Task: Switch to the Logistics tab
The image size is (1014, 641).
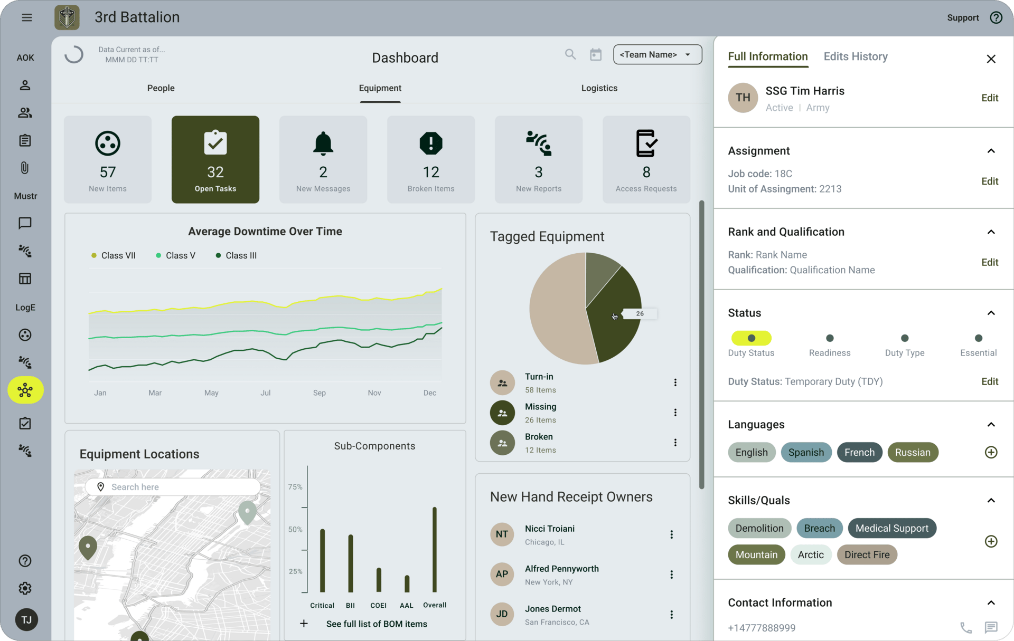Action: (599, 88)
